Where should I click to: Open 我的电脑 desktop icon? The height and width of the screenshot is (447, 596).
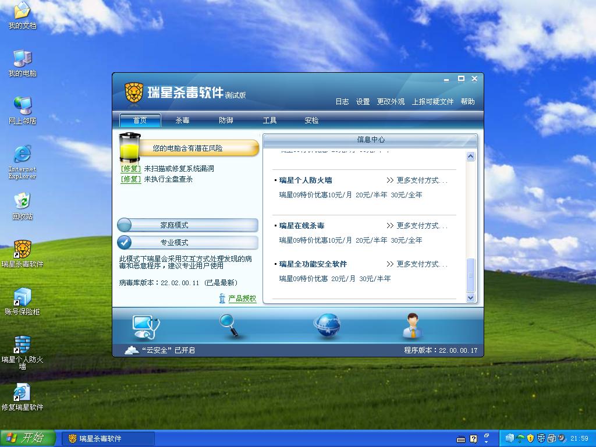coord(23,63)
